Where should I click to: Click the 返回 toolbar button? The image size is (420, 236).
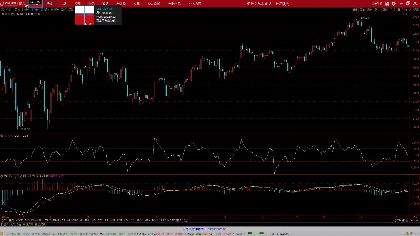[x=416, y=10]
